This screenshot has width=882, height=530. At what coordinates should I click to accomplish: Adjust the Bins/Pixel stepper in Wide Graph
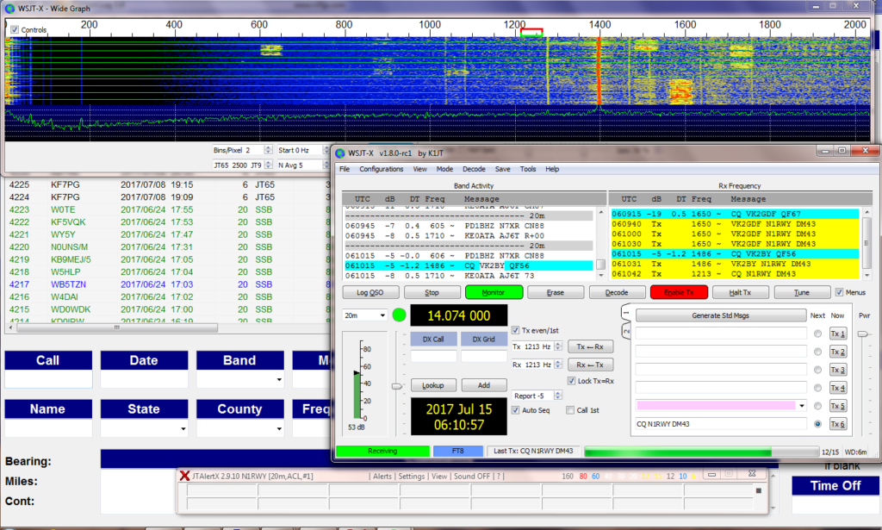pyautogui.click(x=269, y=150)
